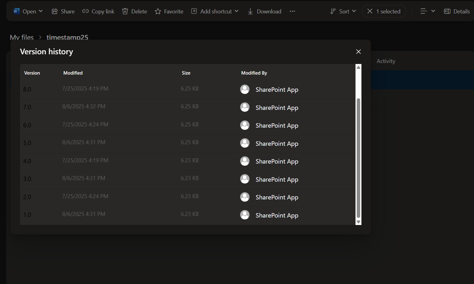Click the Download arrow icon
Viewport: 474px width, 284px height.
(250, 11)
